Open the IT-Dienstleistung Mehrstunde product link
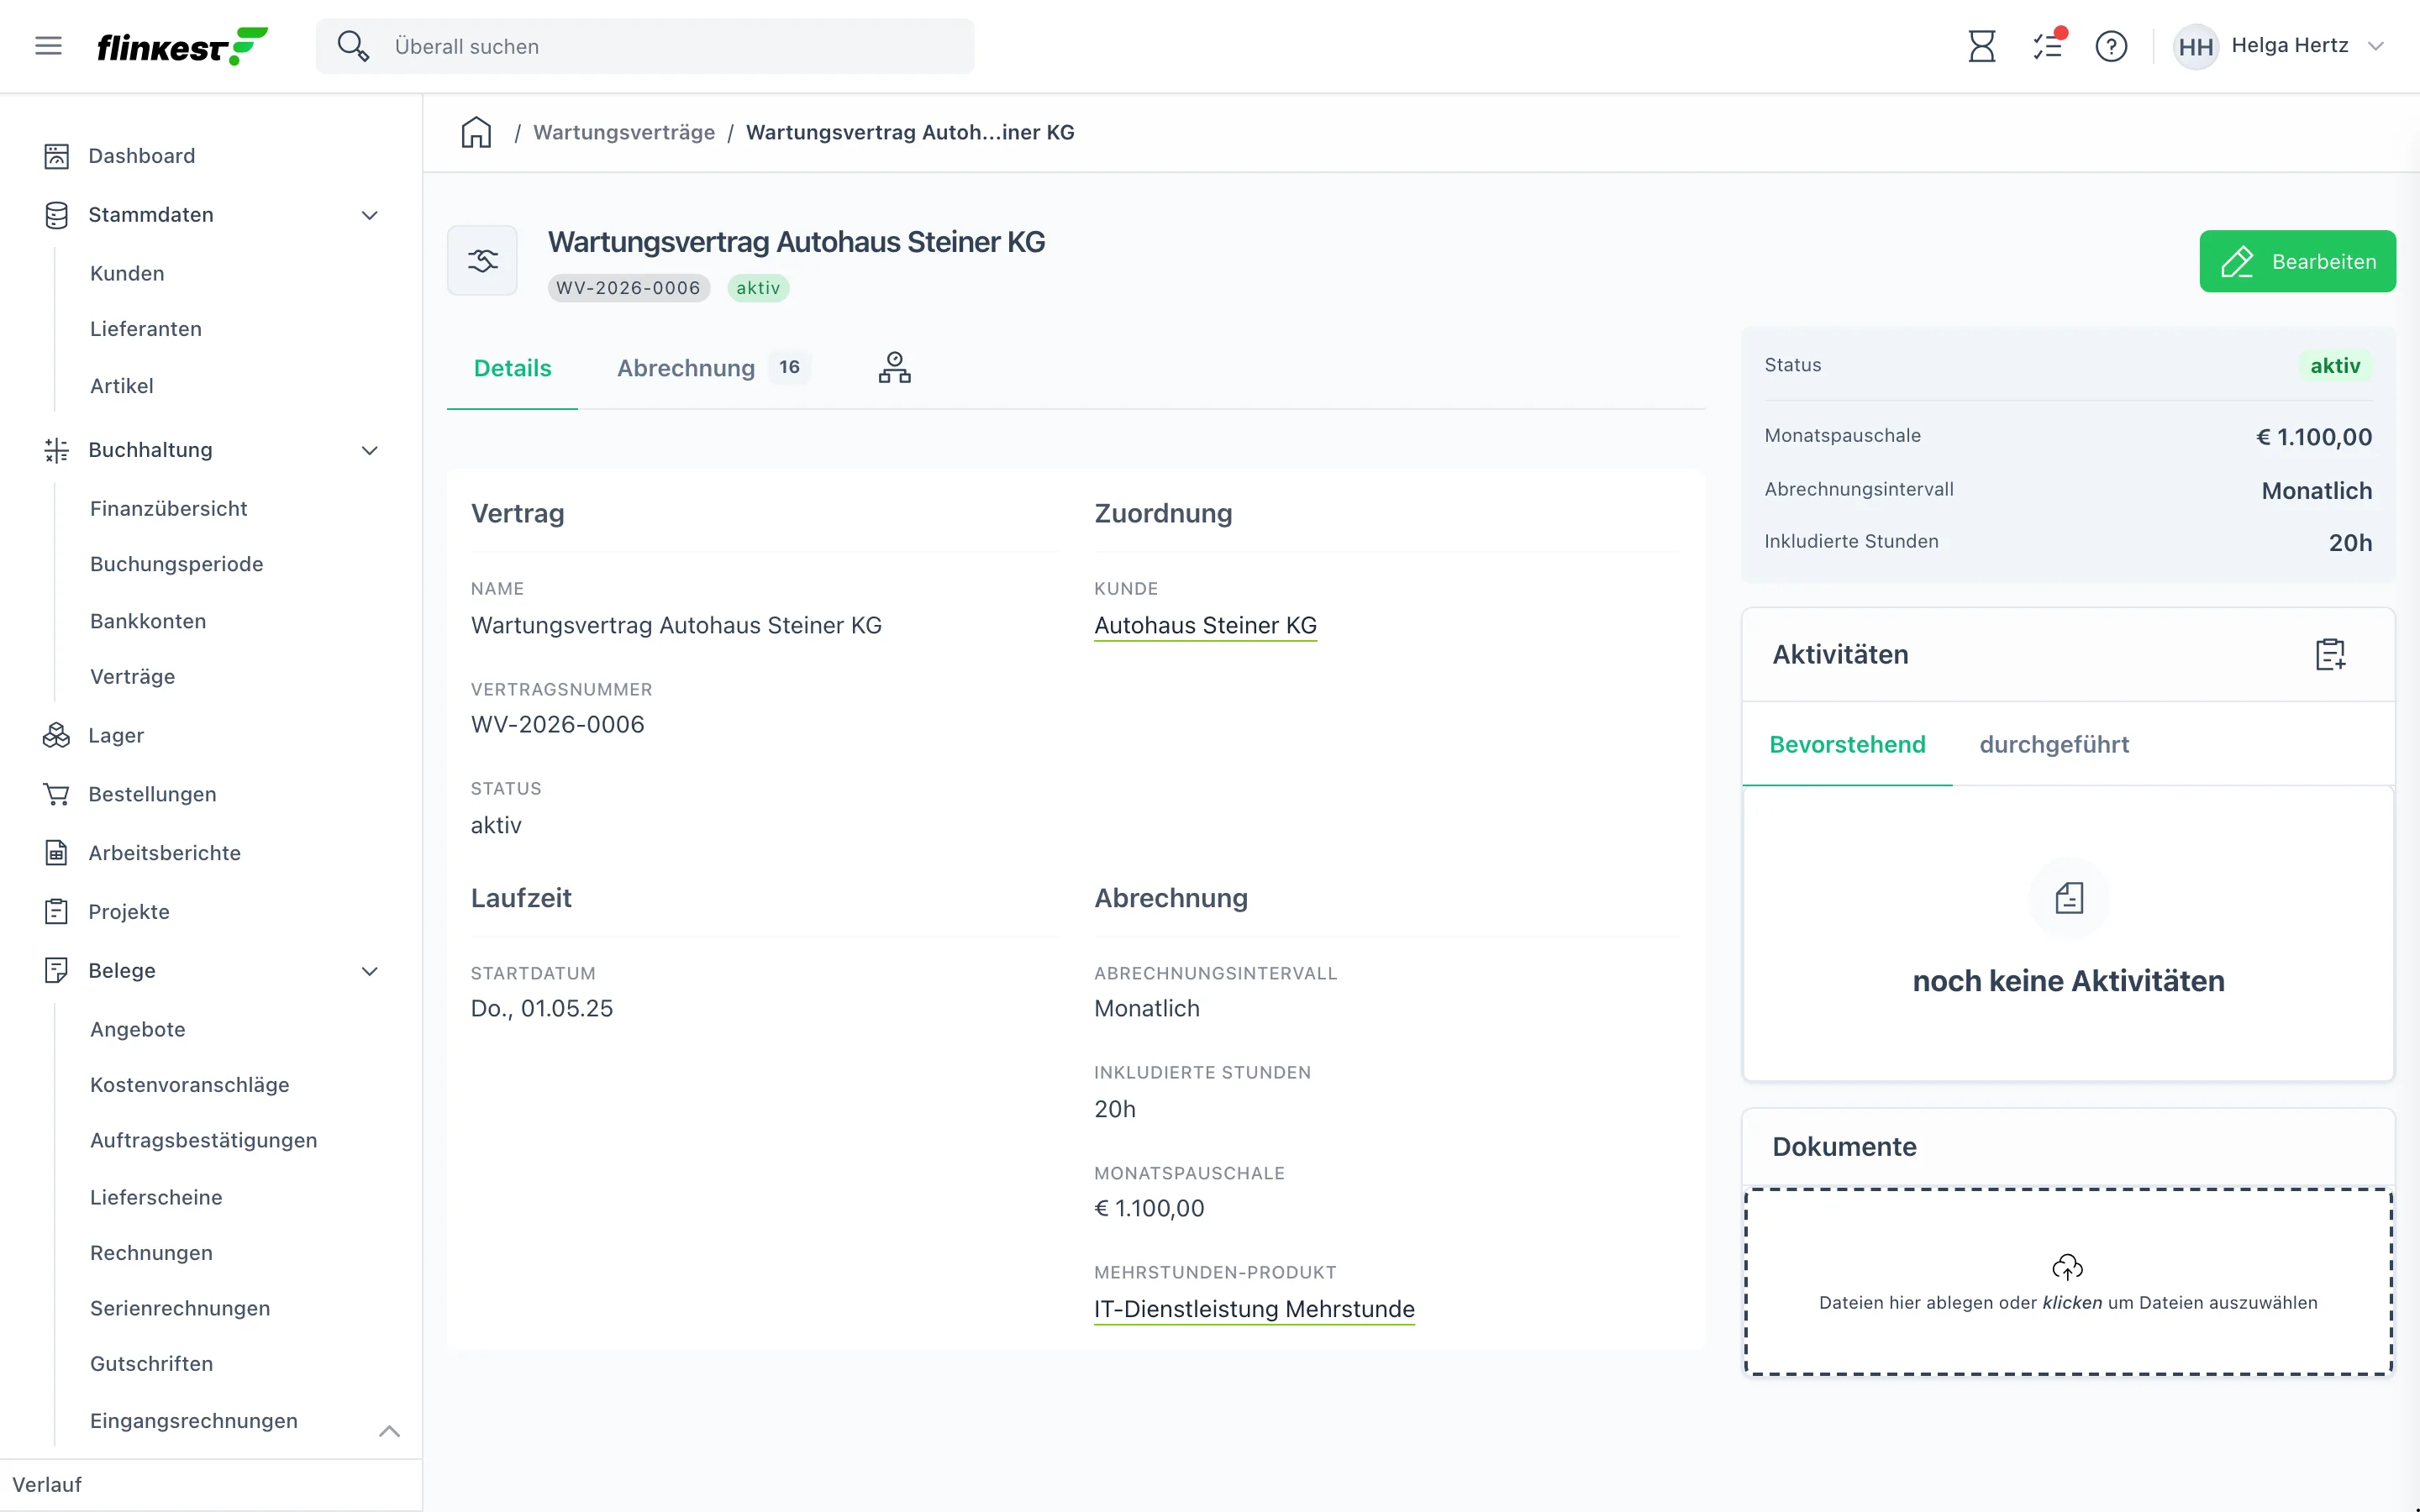Viewport: 2420px width, 1512px height. (x=1254, y=1310)
